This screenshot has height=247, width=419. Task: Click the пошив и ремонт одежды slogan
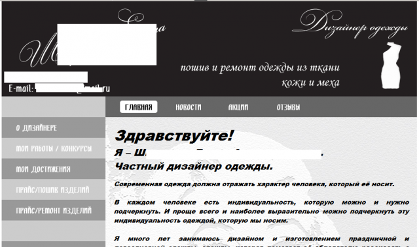[260, 68]
